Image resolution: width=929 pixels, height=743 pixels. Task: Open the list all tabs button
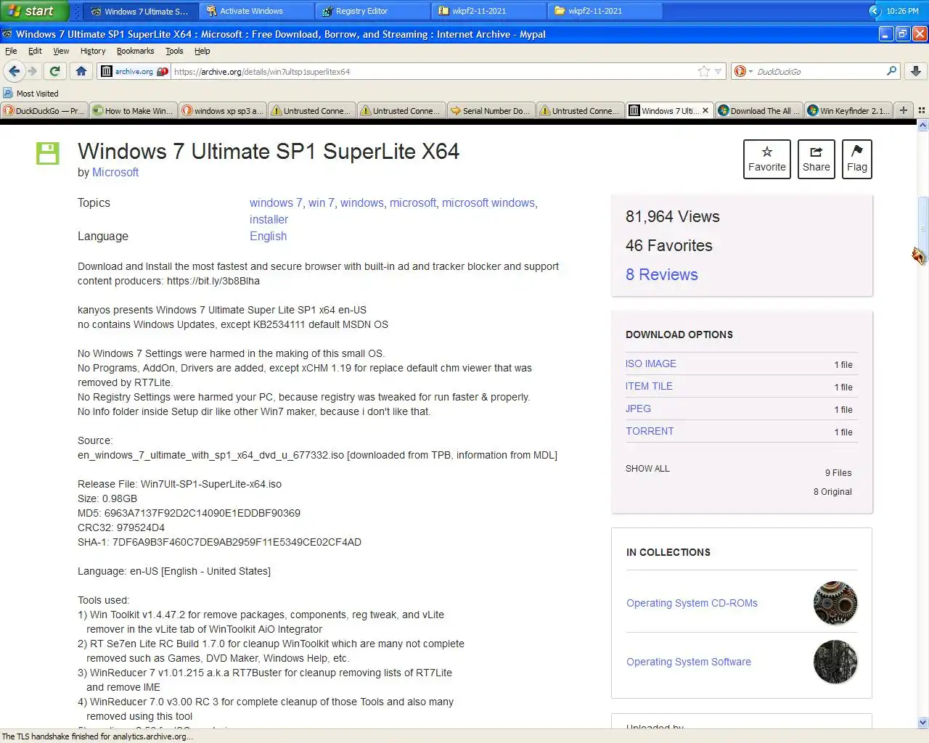(x=922, y=110)
